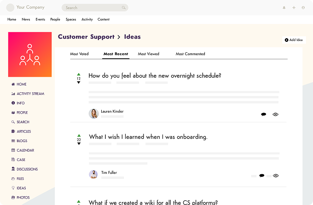The height and width of the screenshot is (205, 313).
Task: Downvote the onboarding idea
Action: pyautogui.click(x=79, y=144)
